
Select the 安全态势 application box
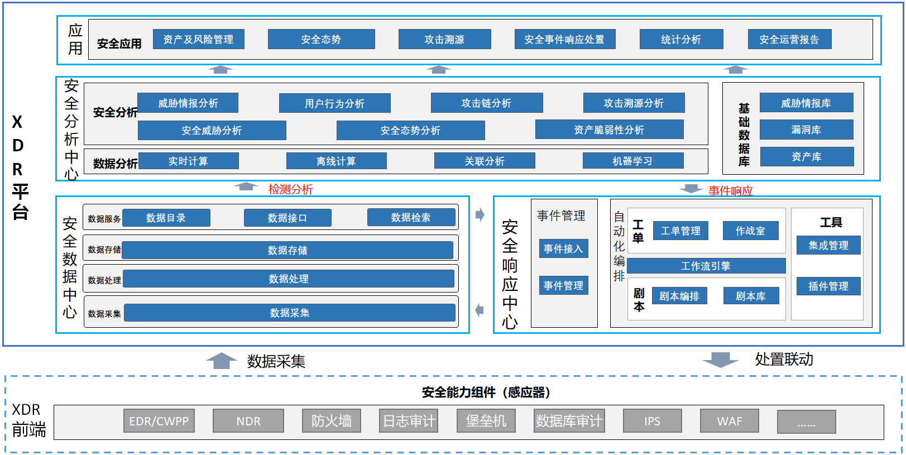(x=321, y=40)
